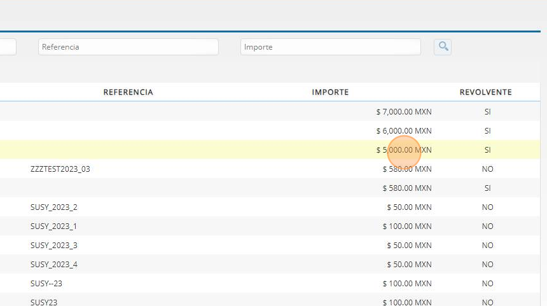This screenshot has width=547, height=306.
Task: Select reference SUSY_2023_2
Action: [x=54, y=207]
